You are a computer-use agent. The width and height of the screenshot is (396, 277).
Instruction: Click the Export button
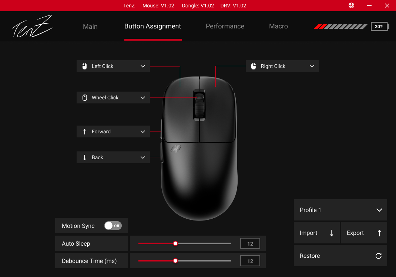(x=361, y=233)
